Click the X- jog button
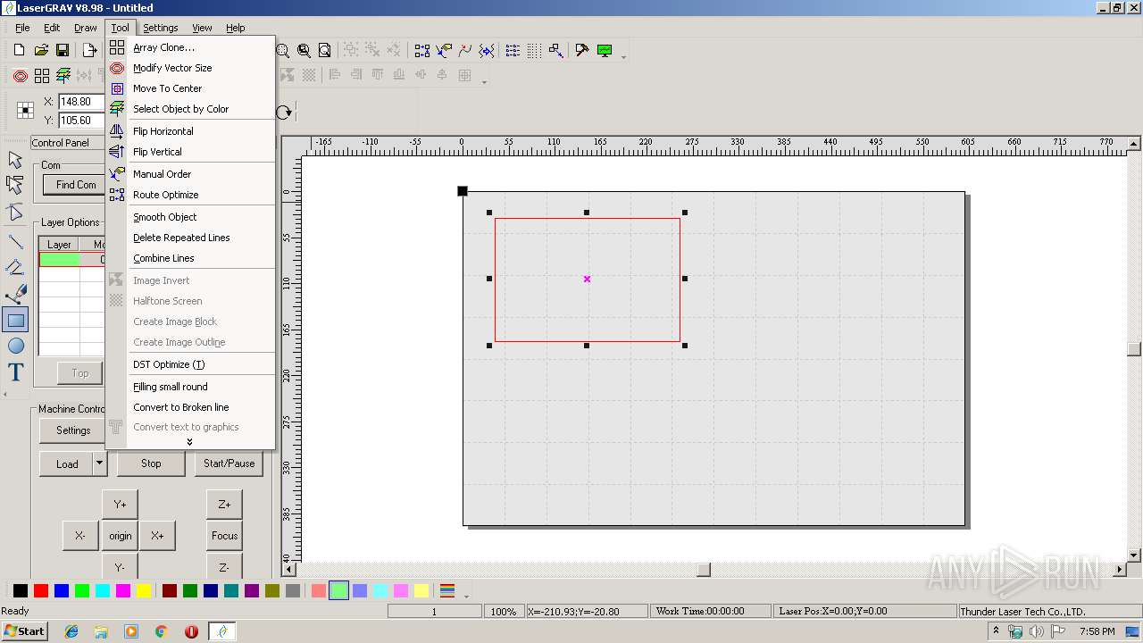This screenshot has height=643, width=1143. tap(80, 536)
